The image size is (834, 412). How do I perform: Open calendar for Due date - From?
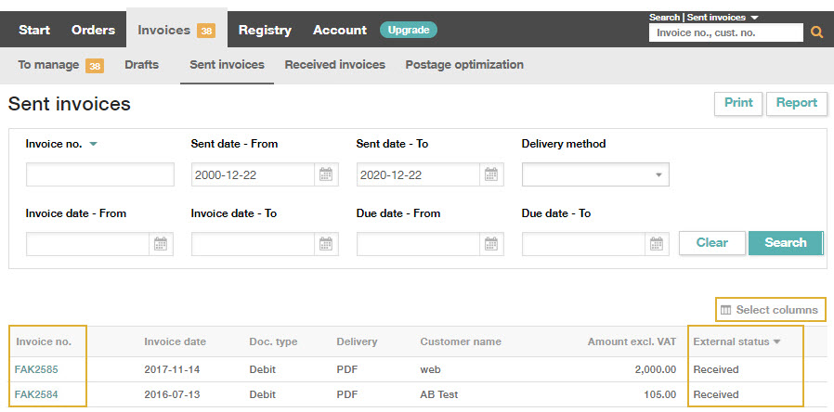tap(491, 244)
